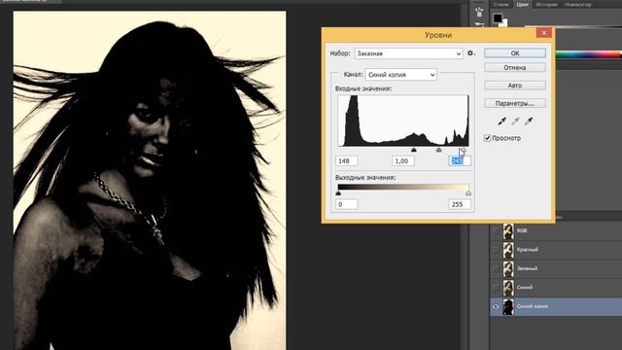Click the Синий копия channel name

click(x=533, y=306)
